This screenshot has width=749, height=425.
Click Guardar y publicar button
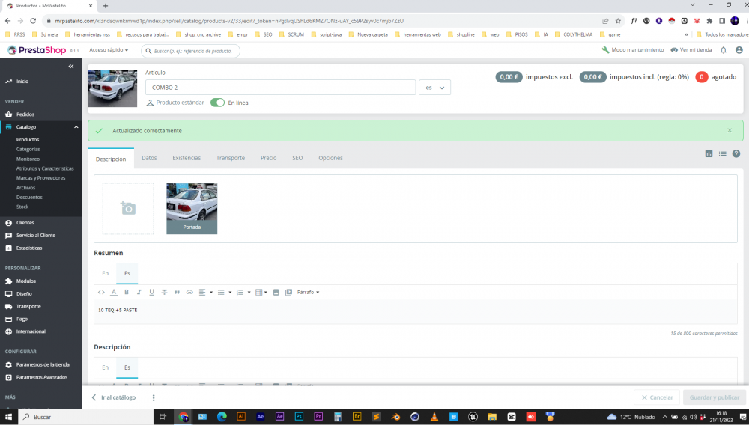pos(714,397)
